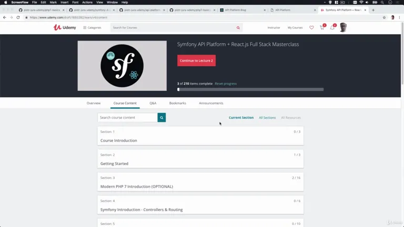Switch to the first php7-basics GitHub tab
404x227 pixels.
[x=41, y=10]
